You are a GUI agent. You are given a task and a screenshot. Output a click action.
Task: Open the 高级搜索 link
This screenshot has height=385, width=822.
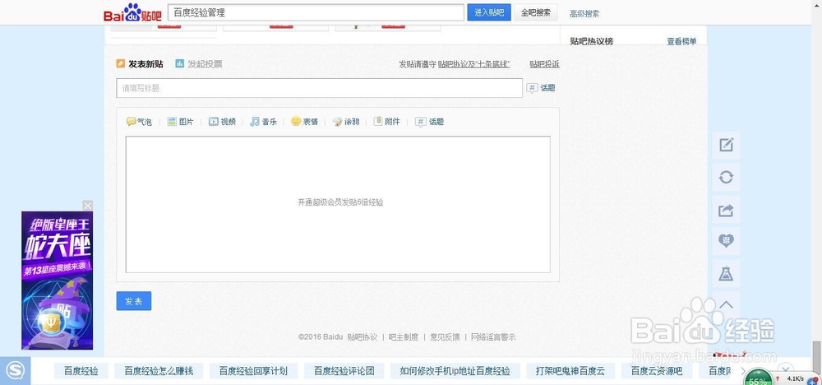[x=584, y=14]
